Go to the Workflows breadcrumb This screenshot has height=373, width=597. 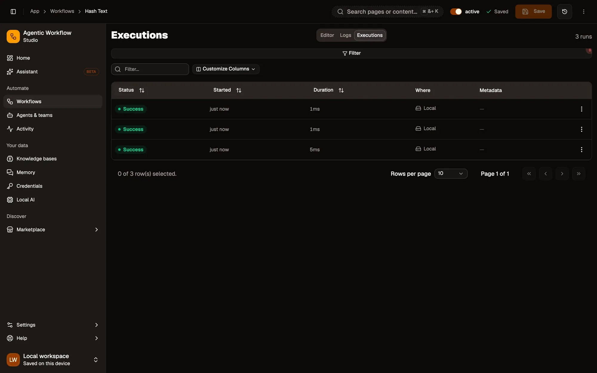(x=62, y=11)
